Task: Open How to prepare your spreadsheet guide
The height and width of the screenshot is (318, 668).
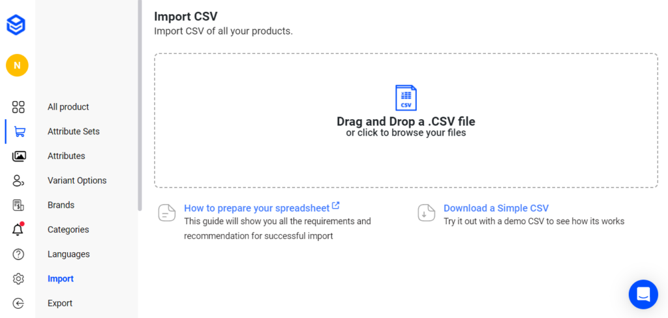Action: (x=257, y=208)
